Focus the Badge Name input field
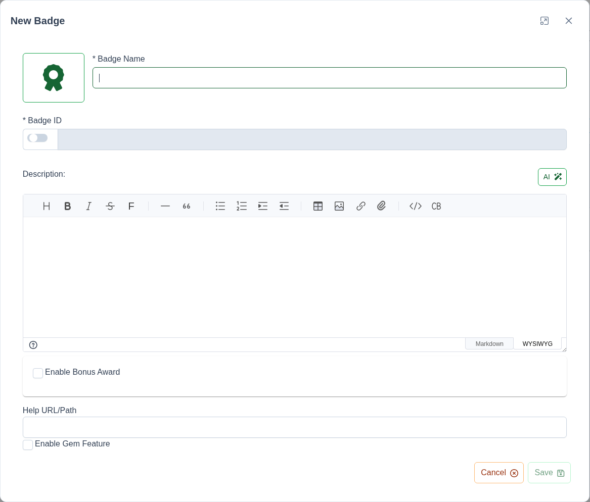The image size is (590, 502). (x=330, y=78)
